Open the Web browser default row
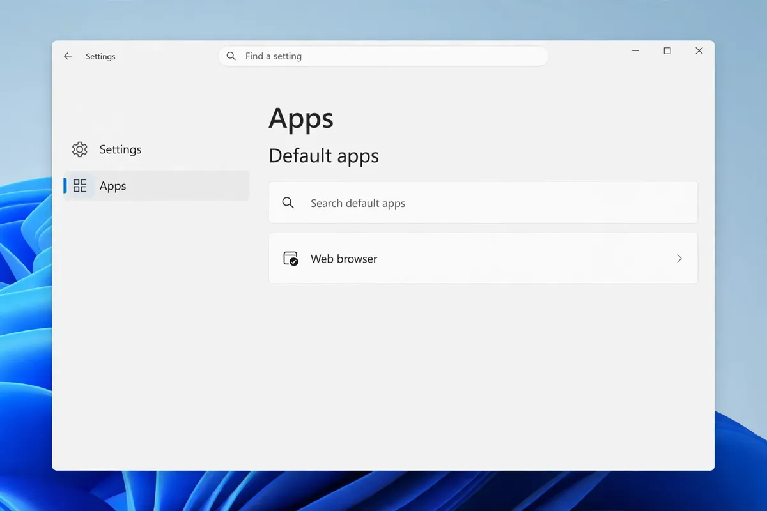The image size is (767, 511). [x=483, y=258]
